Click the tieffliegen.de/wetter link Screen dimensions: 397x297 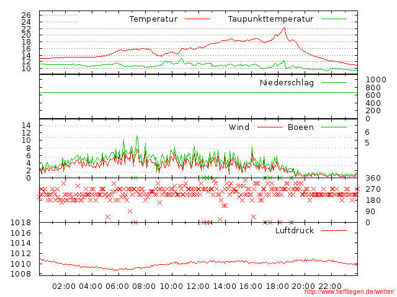click(x=349, y=291)
